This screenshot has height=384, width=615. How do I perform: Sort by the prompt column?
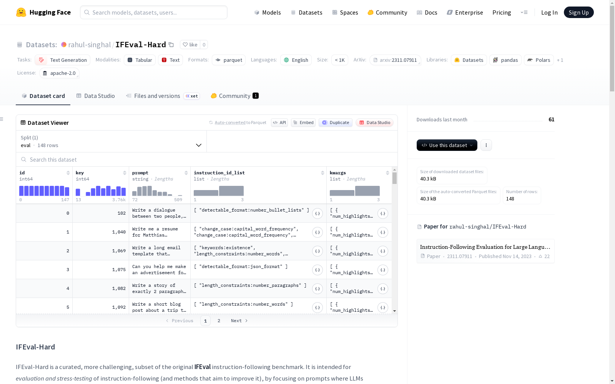coord(186,173)
